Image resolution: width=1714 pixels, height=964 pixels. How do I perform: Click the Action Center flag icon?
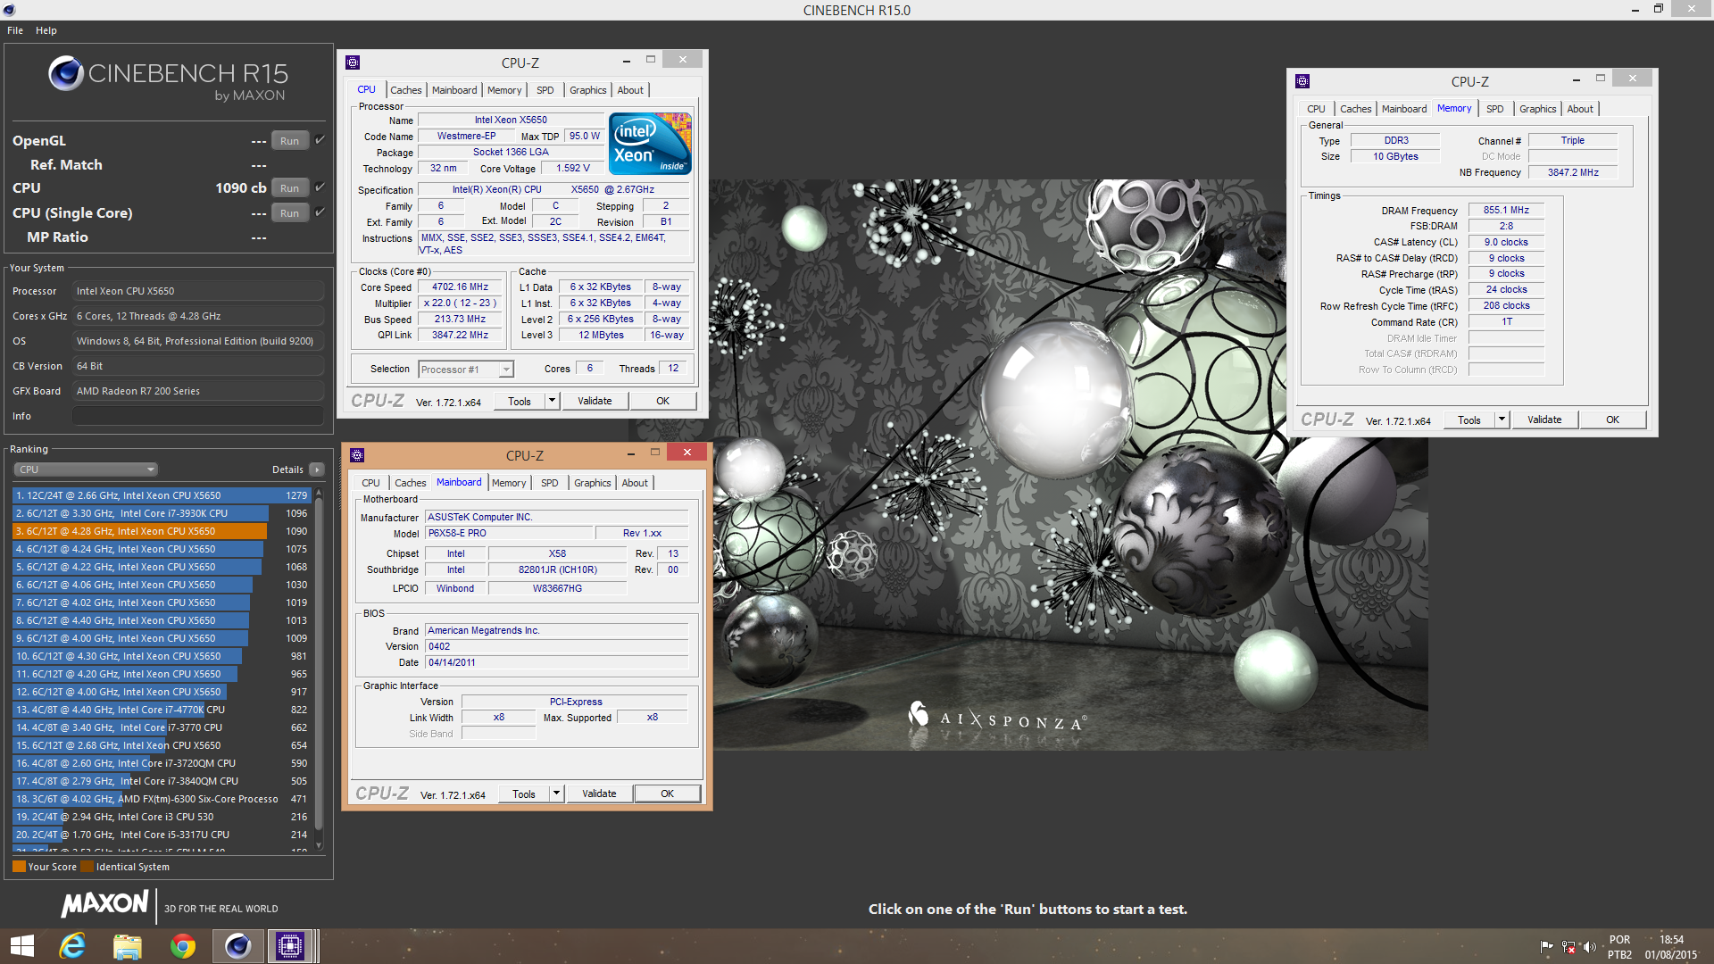pyautogui.click(x=1547, y=947)
